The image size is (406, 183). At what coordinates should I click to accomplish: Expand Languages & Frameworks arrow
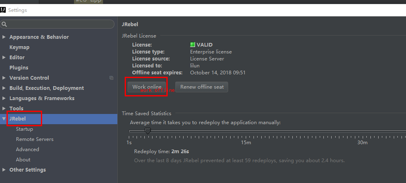click(4, 98)
